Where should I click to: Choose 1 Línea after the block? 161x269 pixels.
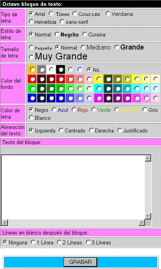click(33, 242)
